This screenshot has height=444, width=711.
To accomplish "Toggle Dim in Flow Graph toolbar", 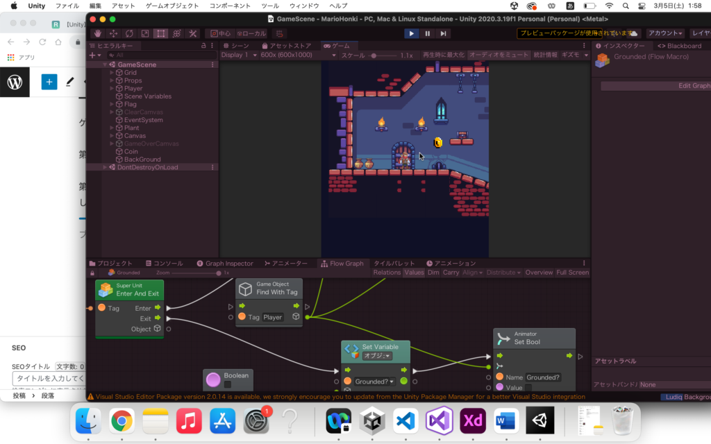I will point(433,273).
